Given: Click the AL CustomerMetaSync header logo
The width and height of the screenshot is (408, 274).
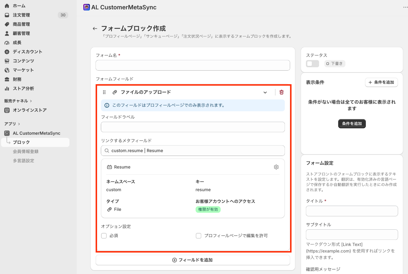Looking at the screenshot, I should 86,7.
